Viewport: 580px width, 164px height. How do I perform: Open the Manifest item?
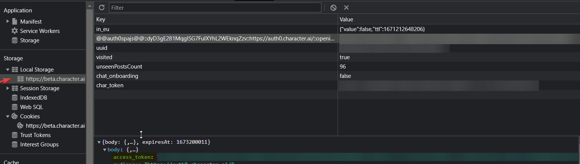pyautogui.click(x=31, y=22)
